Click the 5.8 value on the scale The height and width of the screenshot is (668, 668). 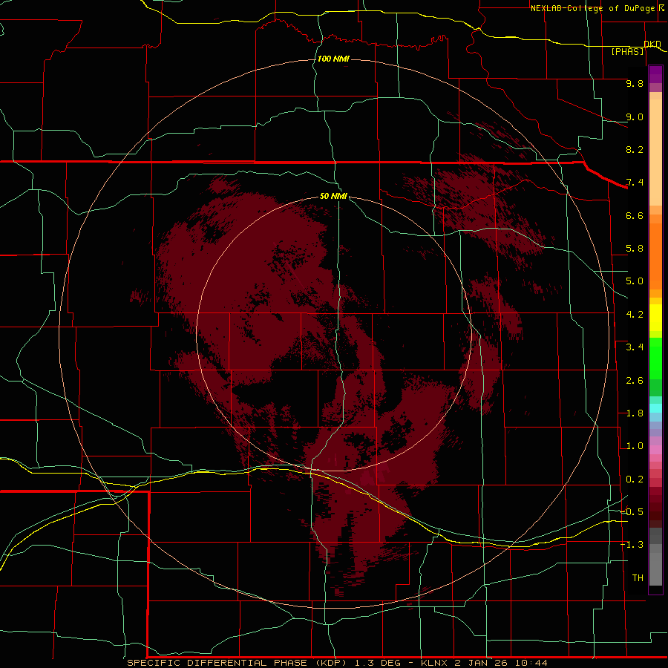pos(635,249)
